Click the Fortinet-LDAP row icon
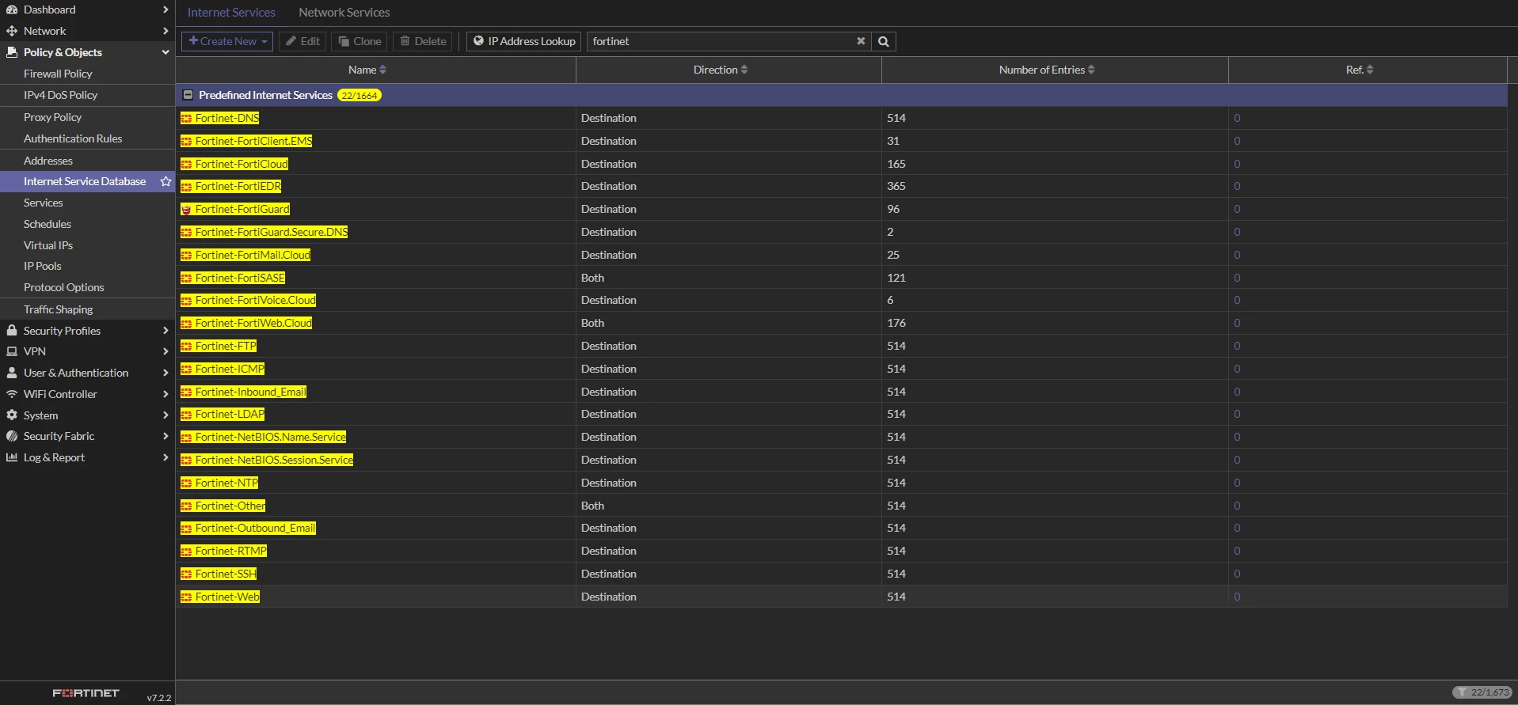 186,415
